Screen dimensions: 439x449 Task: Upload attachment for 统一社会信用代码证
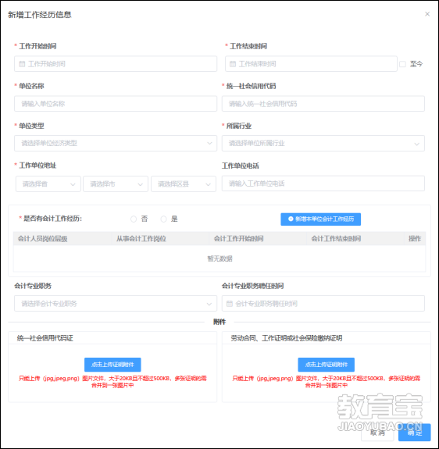tap(112, 365)
